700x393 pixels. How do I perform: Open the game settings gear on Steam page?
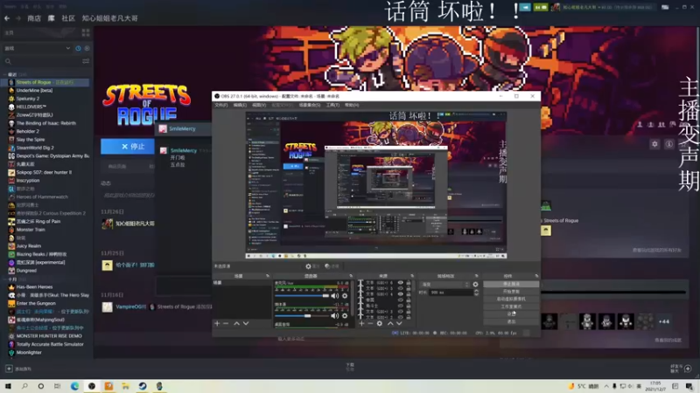point(654,144)
